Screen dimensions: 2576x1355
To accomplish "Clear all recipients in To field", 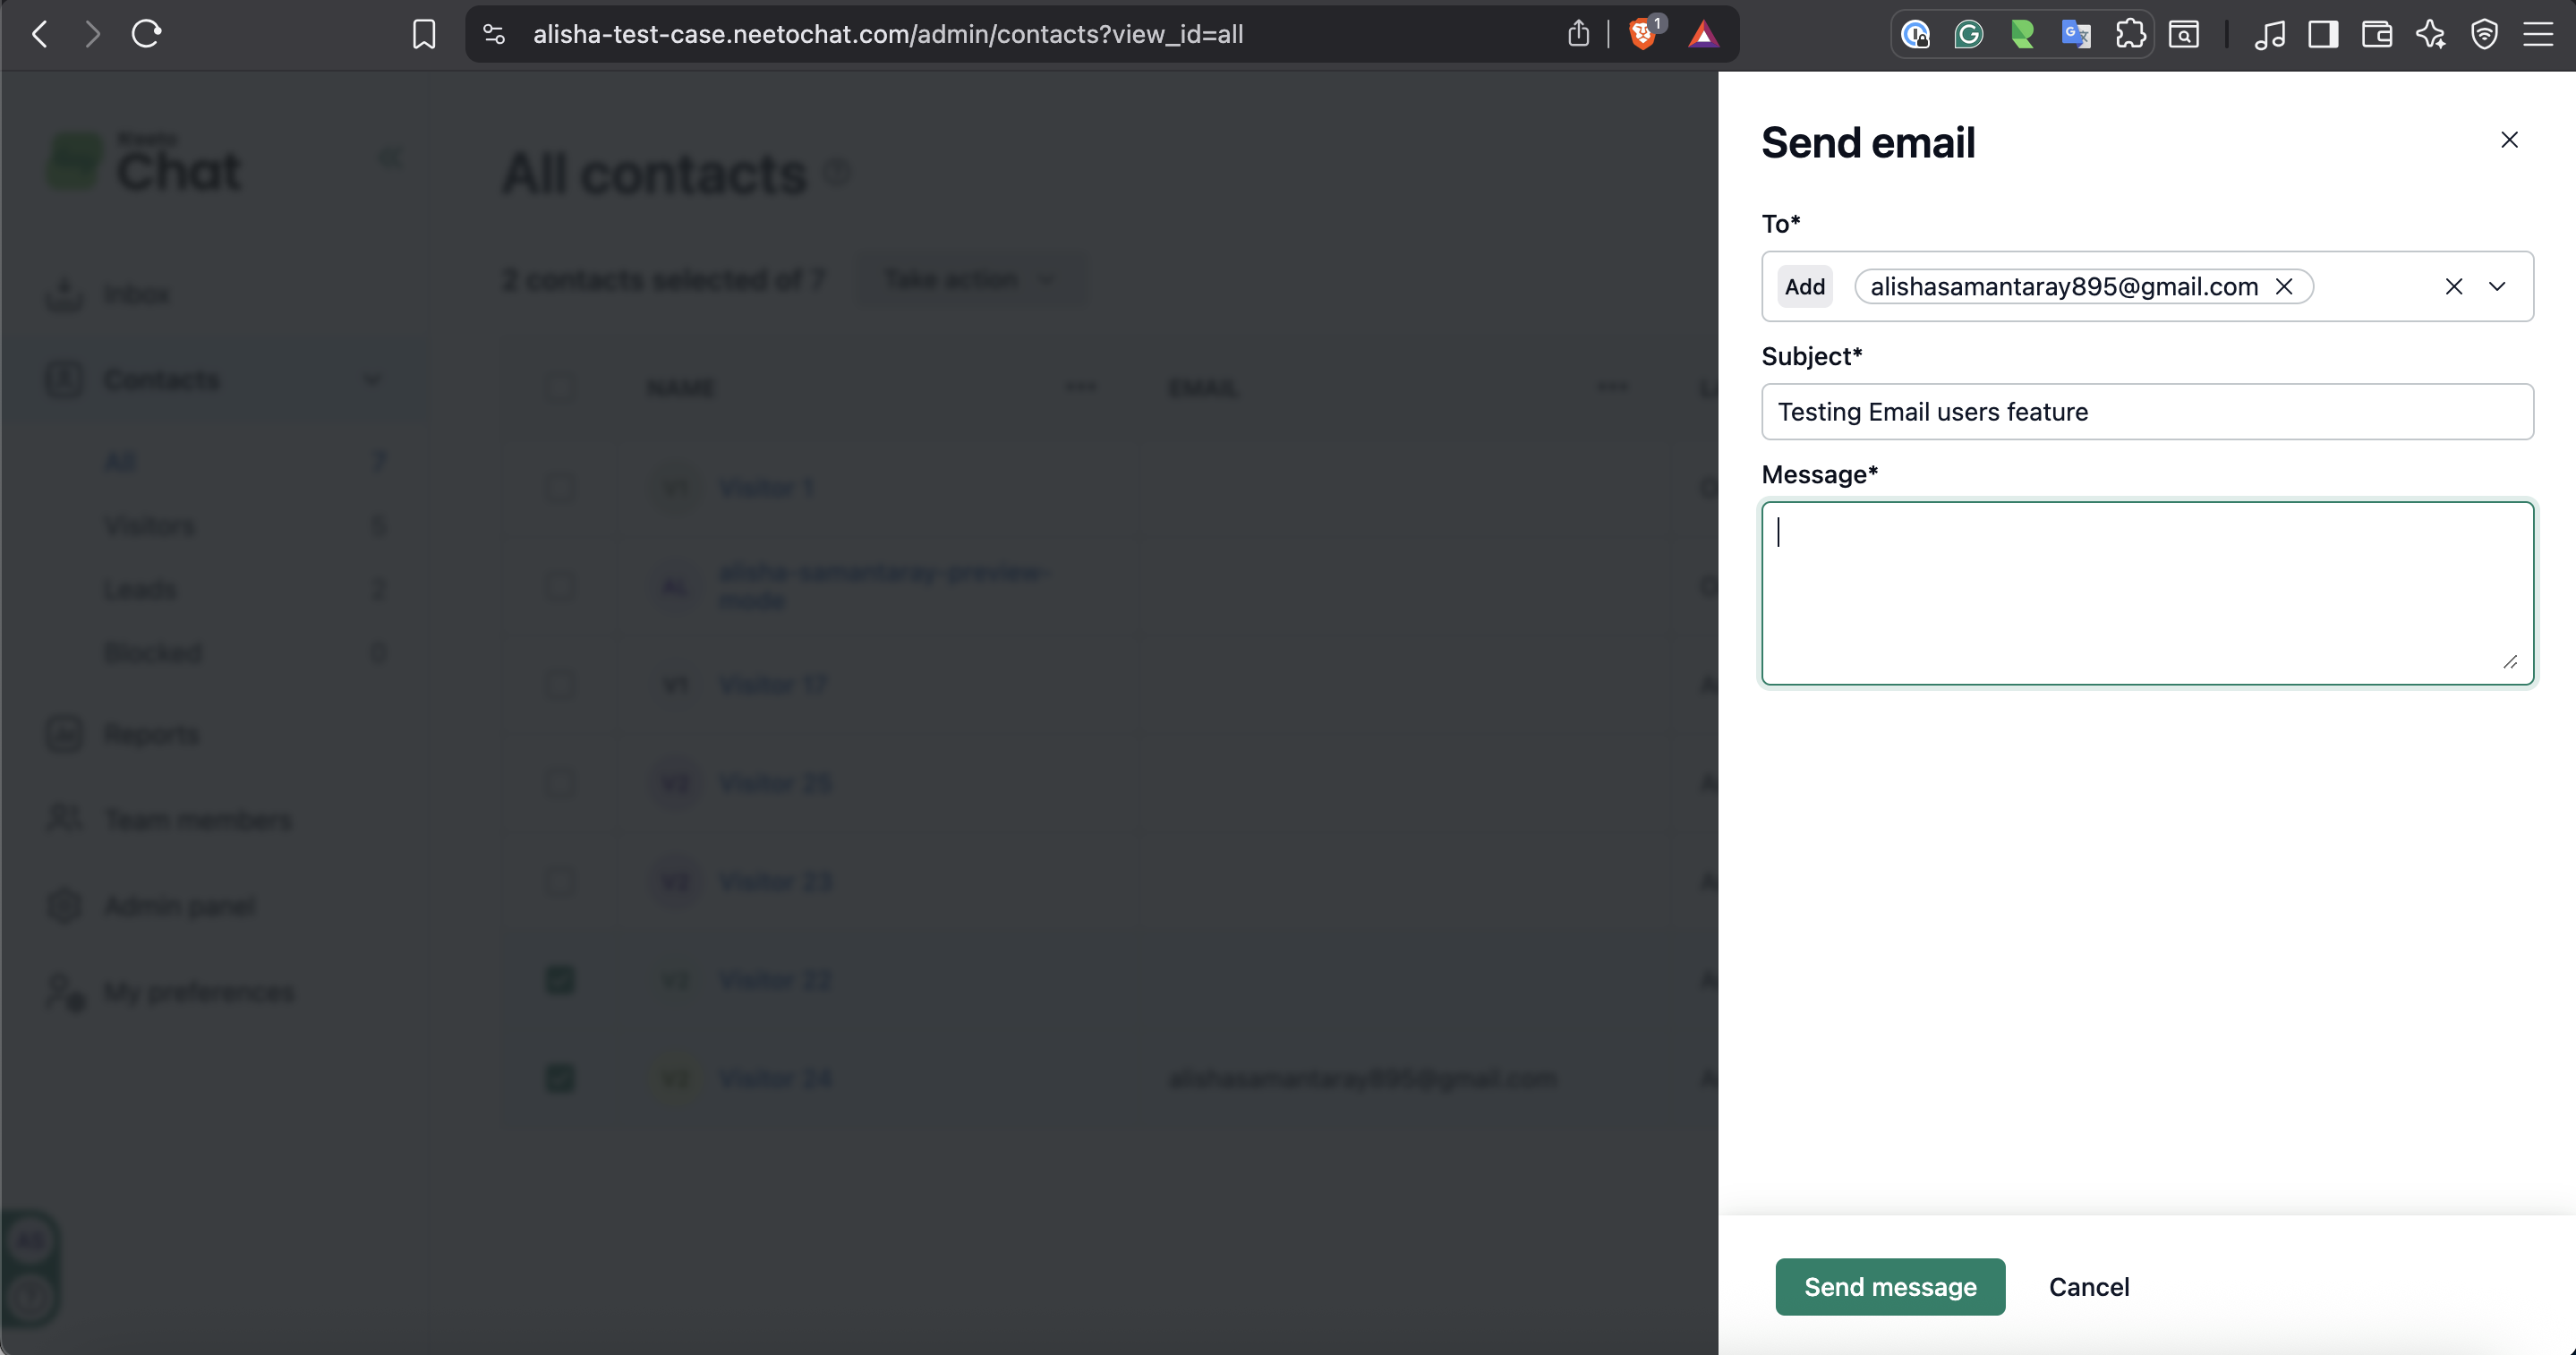I will (x=2453, y=287).
